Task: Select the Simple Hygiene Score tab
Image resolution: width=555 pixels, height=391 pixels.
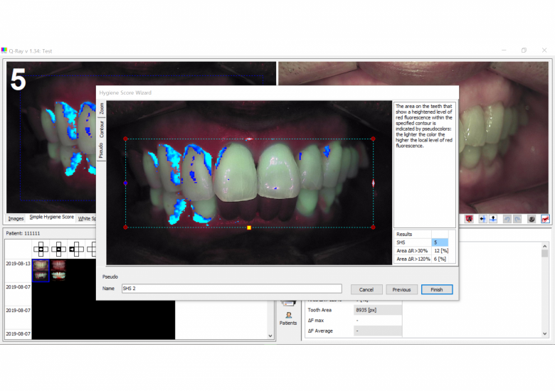Action: pos(51,218)
